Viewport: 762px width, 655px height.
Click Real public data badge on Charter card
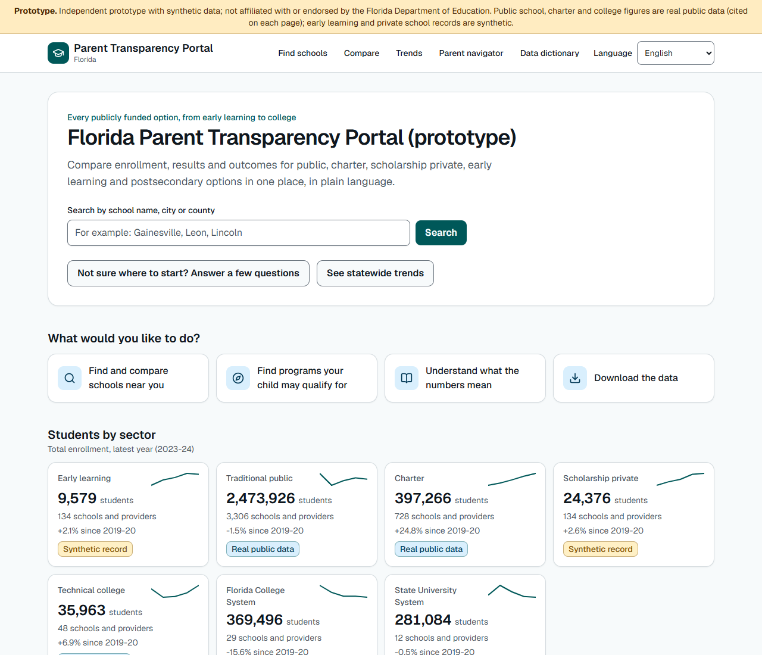[x=431, y=549]
